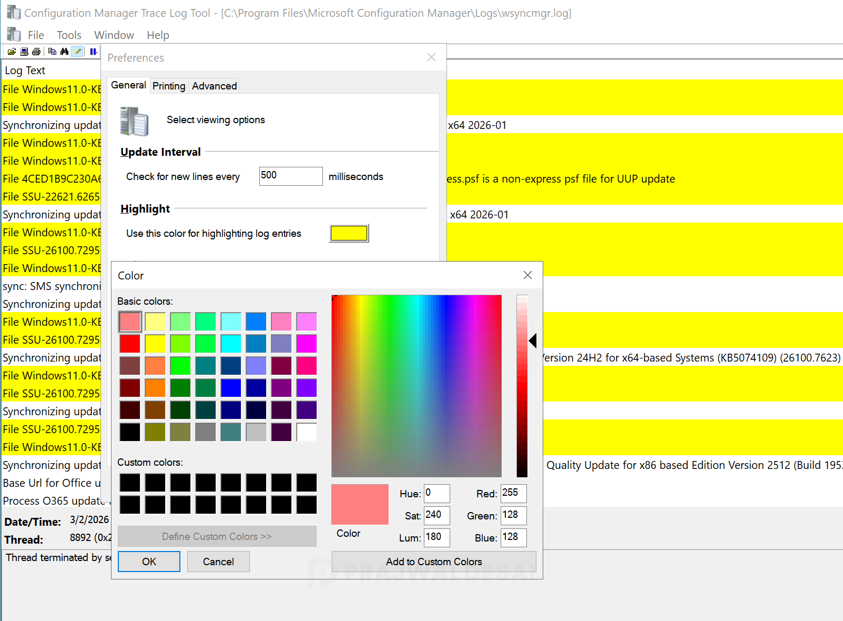Open the Tools menu
843x621 pixels.
point(69,35)
